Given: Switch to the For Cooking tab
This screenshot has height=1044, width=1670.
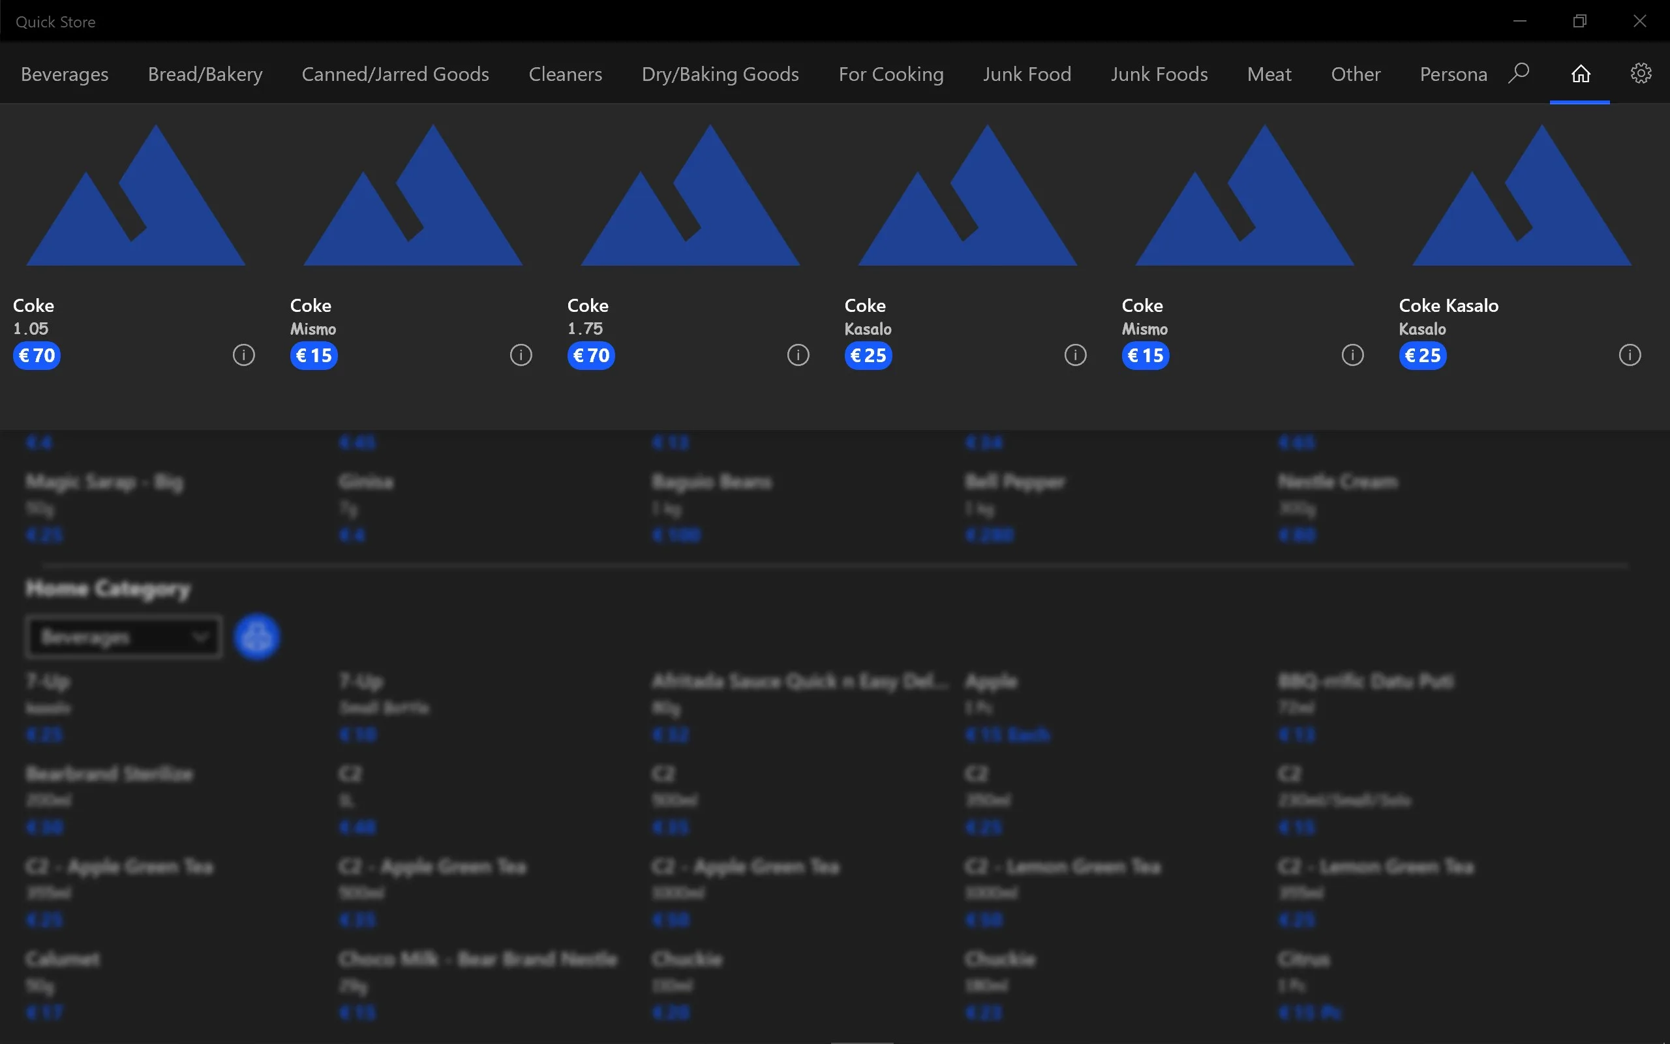Looking at the screenshot, I should (x=891, y=74).
